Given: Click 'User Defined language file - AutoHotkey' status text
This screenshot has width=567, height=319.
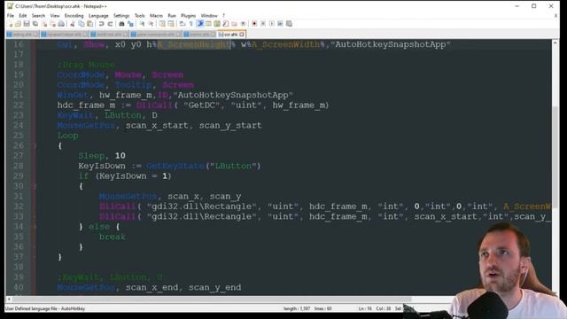Looking at the screenshot, I should pyautogui.click(x=45, y=308).
